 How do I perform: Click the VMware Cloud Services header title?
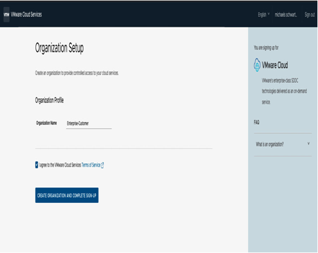[26, 15]
